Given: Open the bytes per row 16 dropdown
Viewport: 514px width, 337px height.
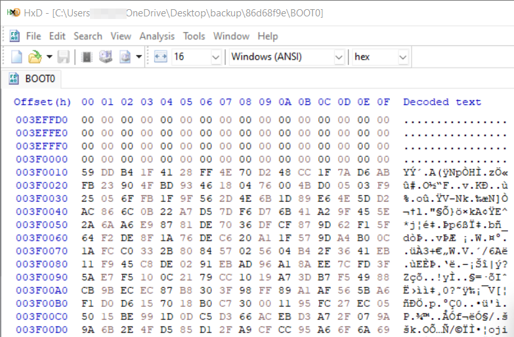Looking at the screenshot, I should pyautogui.click(x=196, y=57).
